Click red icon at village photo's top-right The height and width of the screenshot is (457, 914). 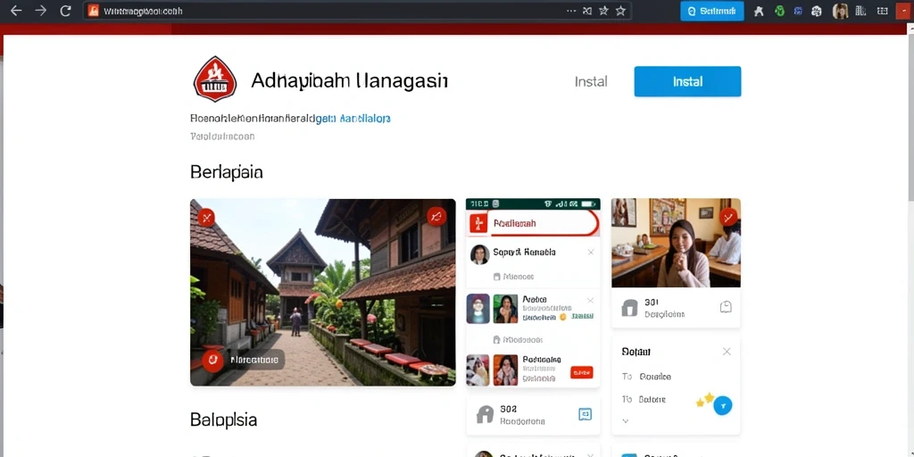pos(436,217)
